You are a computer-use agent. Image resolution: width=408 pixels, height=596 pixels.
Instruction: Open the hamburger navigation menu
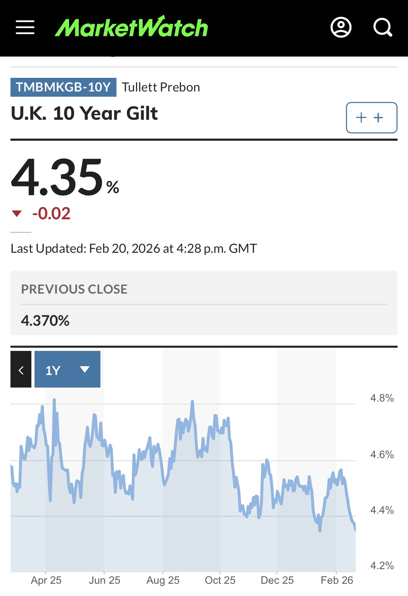point(25,27)
